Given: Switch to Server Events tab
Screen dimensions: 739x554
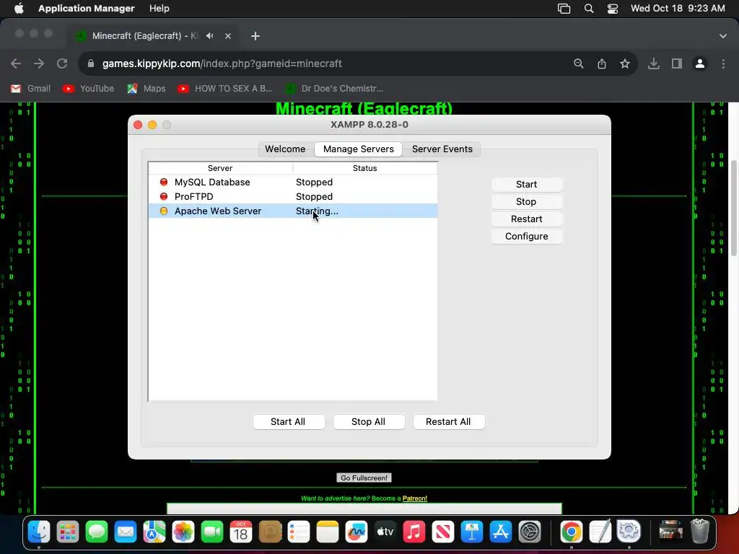Looking at the screenshot, I should click(x=442, y=149).
